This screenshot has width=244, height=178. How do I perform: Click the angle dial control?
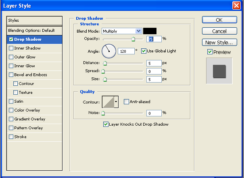[109, 51]
